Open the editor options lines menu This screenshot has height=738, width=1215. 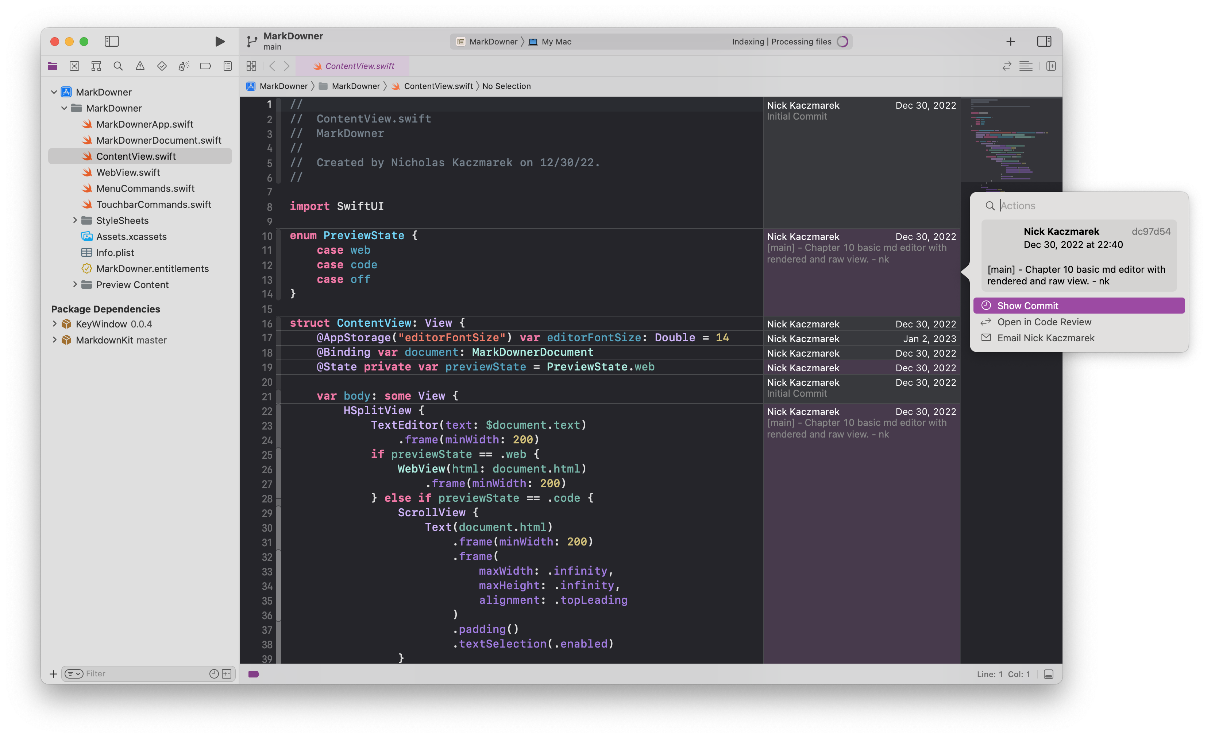click(1026, 66)
